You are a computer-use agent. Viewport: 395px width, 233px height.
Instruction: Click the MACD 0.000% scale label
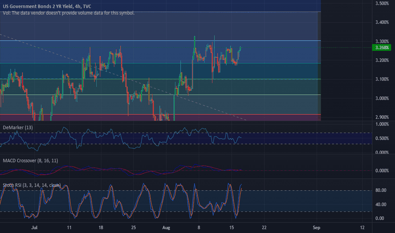tap(382, 171)
